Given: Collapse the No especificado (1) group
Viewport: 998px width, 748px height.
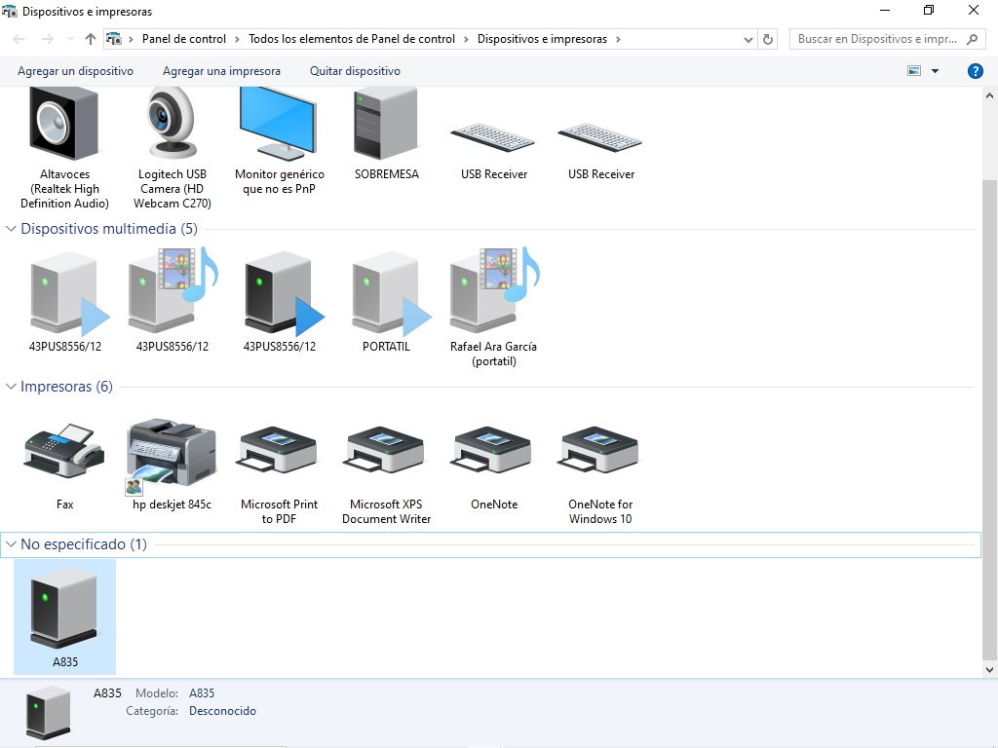Looking at the screenshot, I should [11, 544].
